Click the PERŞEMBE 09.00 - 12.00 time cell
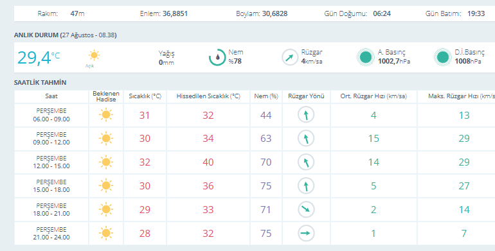 (x=51, y=139)
